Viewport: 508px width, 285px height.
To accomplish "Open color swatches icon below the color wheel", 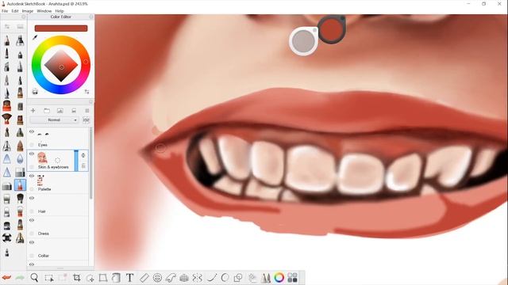I will click(x=35, y=92).
